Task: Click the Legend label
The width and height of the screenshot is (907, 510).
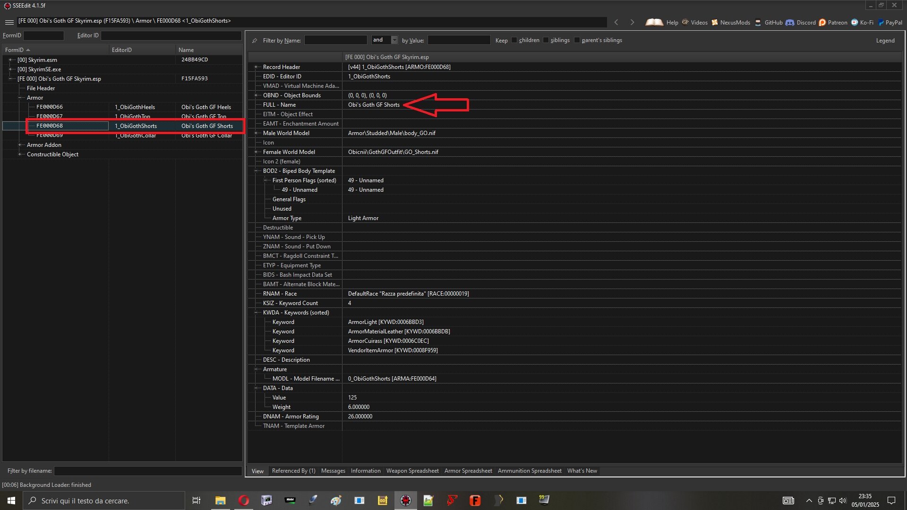Action: coord(885,40)
